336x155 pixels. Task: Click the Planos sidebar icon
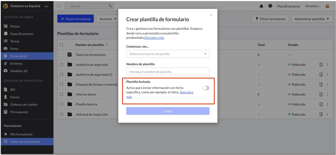click(x=6, y=26)
